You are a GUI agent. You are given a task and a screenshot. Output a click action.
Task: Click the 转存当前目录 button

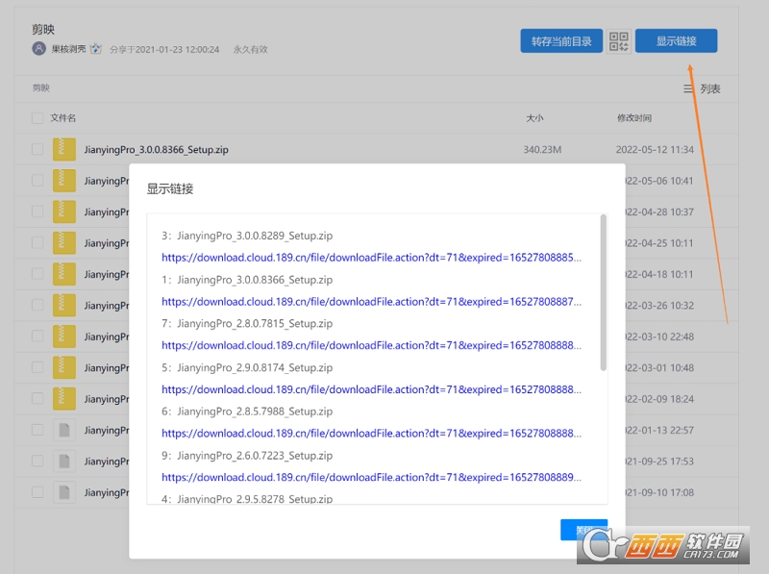click(x=560, y=40)
